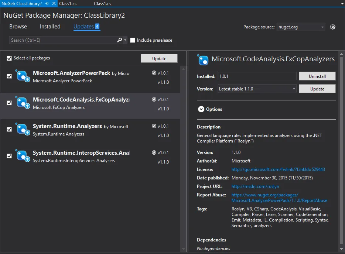Click details pane scroll down arrow
Viewport: 345px width, 254px height.
click(341, 249)
